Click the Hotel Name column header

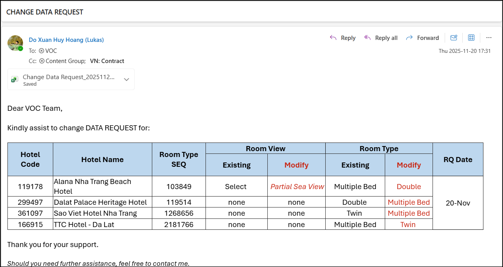[103, 159]
